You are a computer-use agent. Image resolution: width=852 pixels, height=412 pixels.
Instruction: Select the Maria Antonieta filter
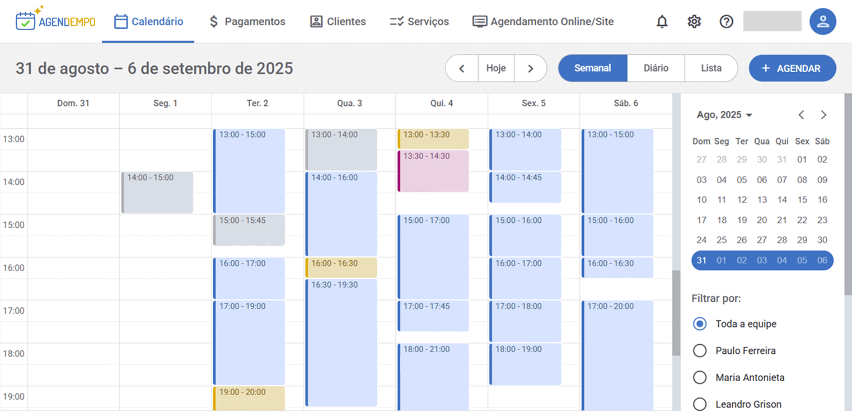700,377
